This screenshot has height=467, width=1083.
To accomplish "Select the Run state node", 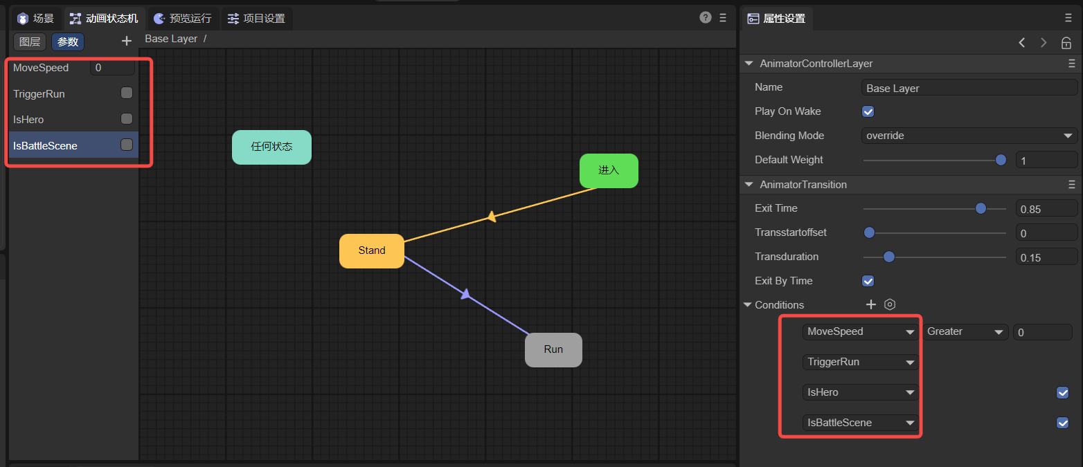I will click(553, 350).
